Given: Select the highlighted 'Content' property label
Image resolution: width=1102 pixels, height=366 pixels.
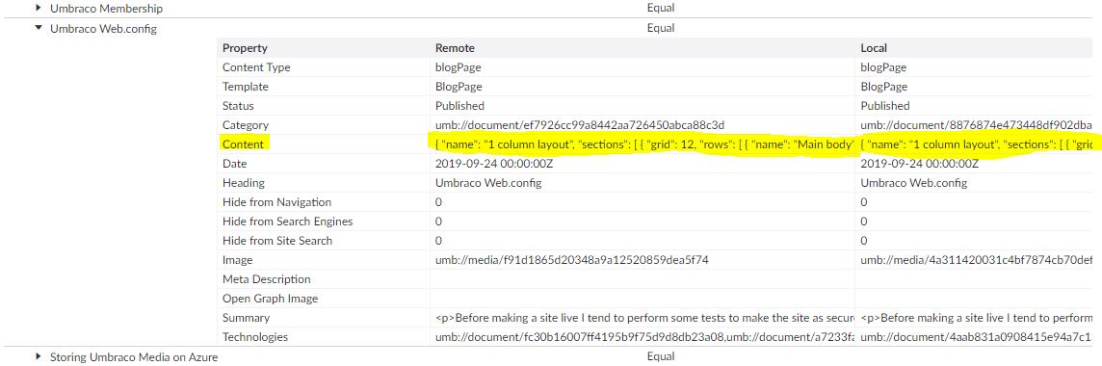Looking at the screenshot, I should (x=243, y=144).
